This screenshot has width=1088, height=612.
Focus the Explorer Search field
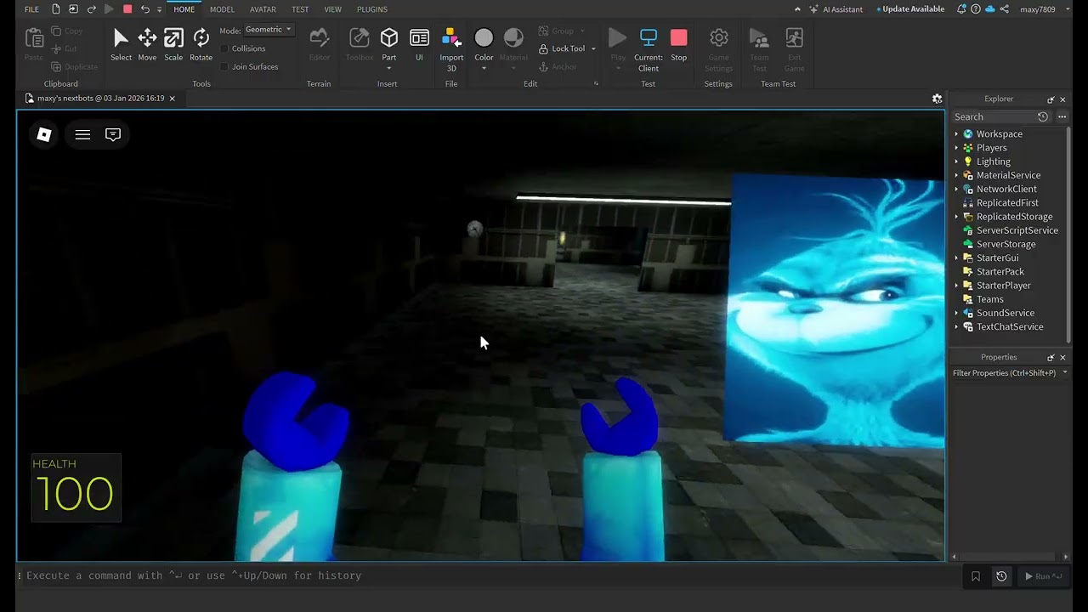coord(994,116)
